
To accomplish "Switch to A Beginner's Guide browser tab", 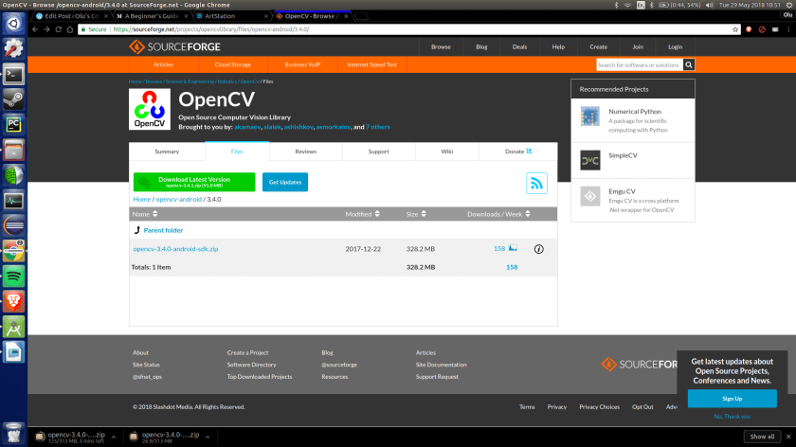I will [x=152, y=16].
